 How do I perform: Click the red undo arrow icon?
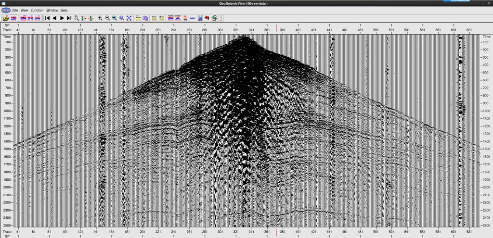(207, 18)
